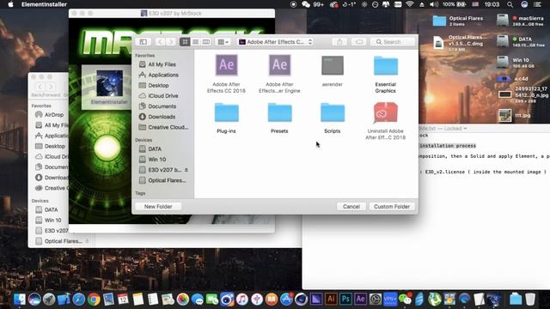Select the Optical Flares dmg file on the desktop
550x309 pixels.
438,42
